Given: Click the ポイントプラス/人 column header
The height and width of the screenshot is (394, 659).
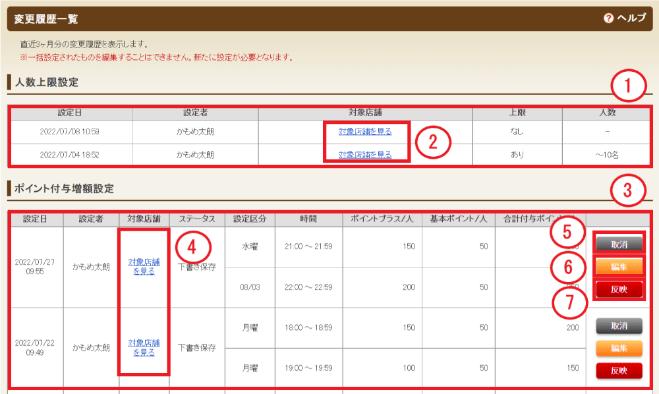Looking at the screenshot, I should coord(382,219).
